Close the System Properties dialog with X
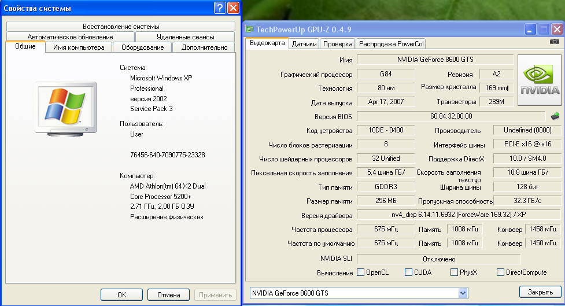565x306 pixels. [x=232, y=8]
